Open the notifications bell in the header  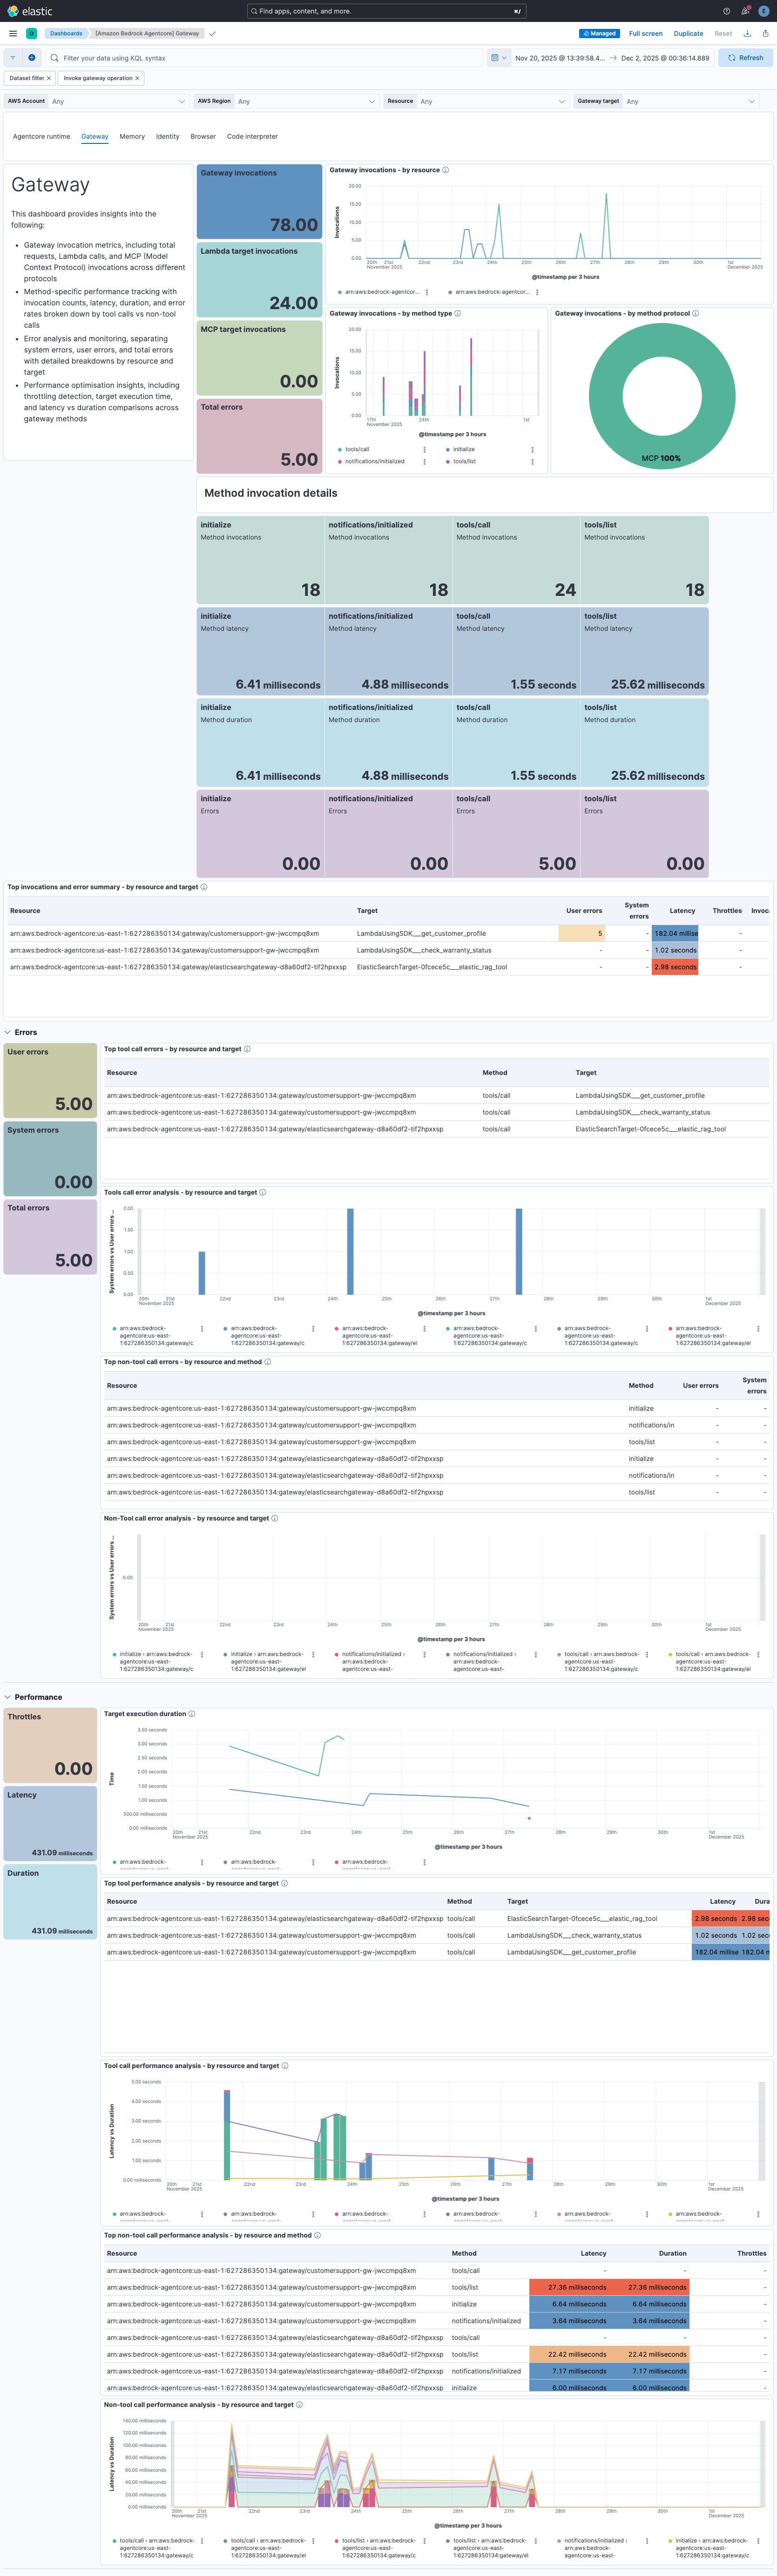click(x=745, y=11)
